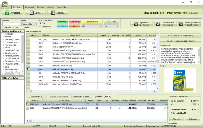Open the Doklady menu
This screenshot has height=128, width=203.
point(40,7)
